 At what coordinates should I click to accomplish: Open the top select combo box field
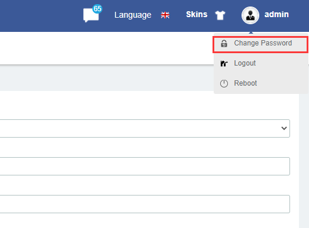(145, 128)
